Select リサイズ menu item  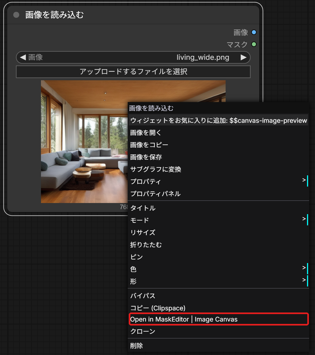(218, 233)
